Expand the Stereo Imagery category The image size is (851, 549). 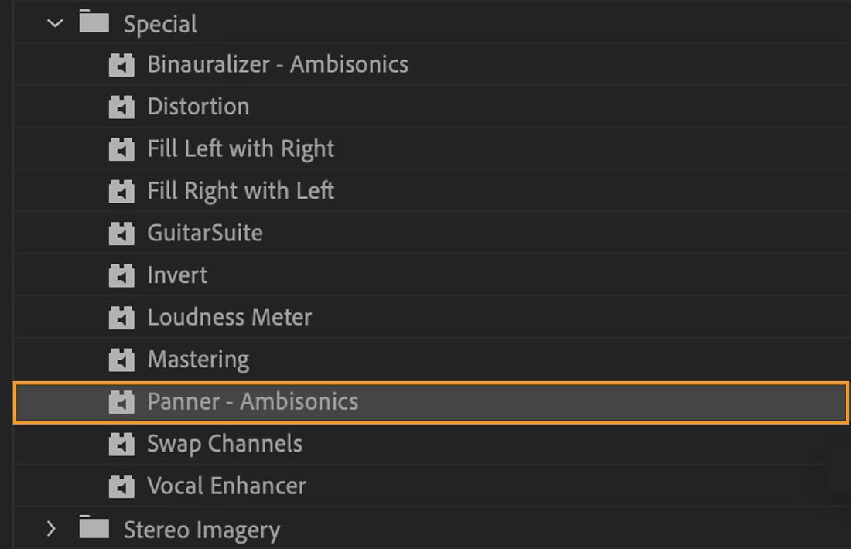(52, 530)
